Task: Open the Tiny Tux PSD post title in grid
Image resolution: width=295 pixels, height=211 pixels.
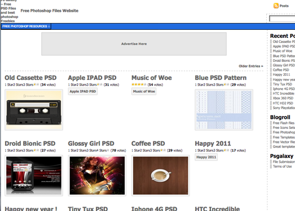Action: (x=88, y=209)
